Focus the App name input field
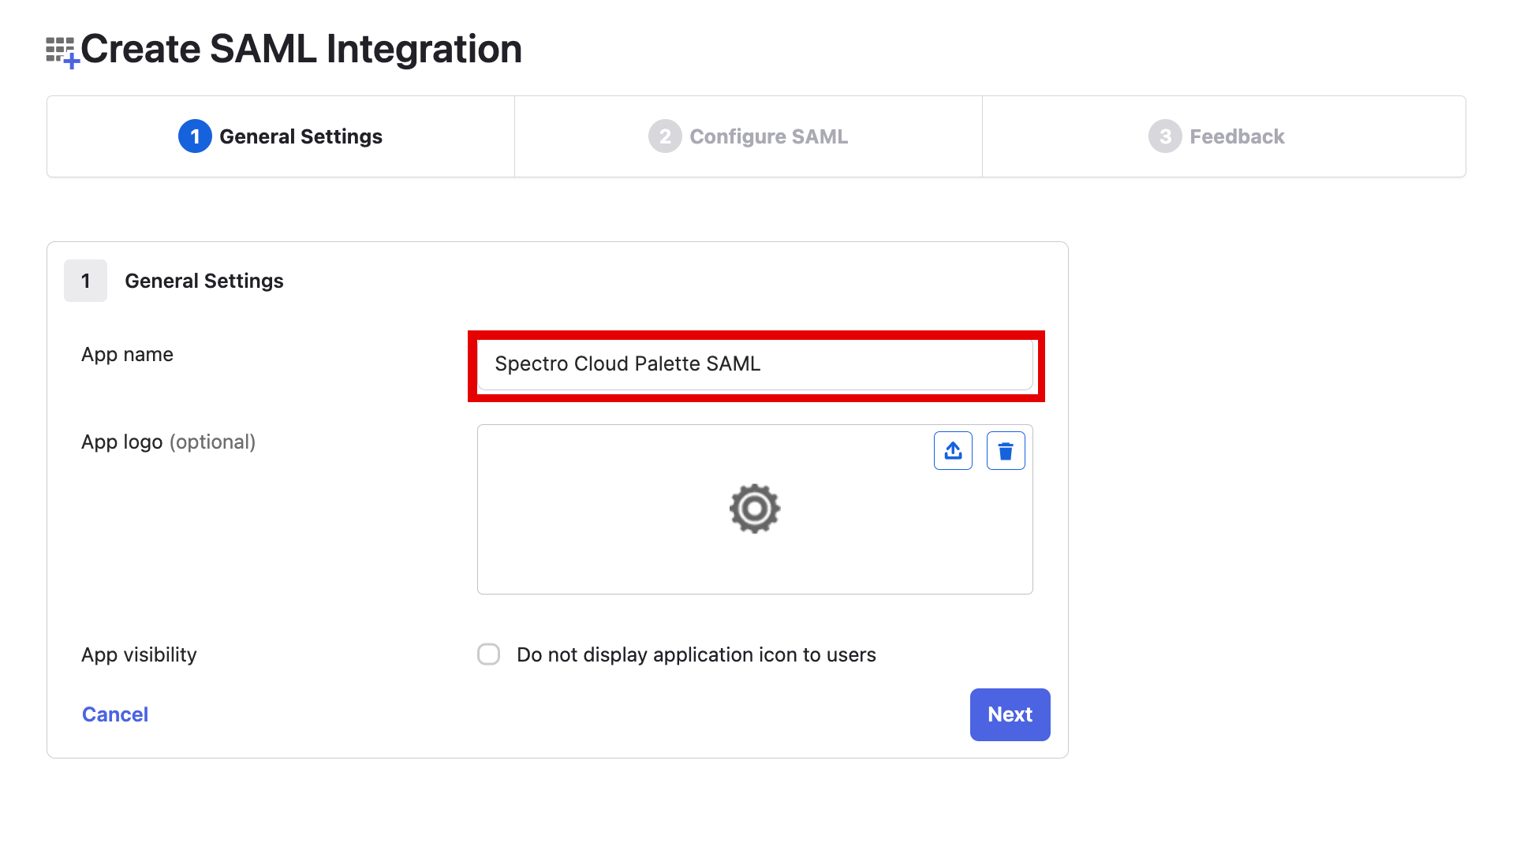Screen dimensions: 1516x850 coord(755,364)
